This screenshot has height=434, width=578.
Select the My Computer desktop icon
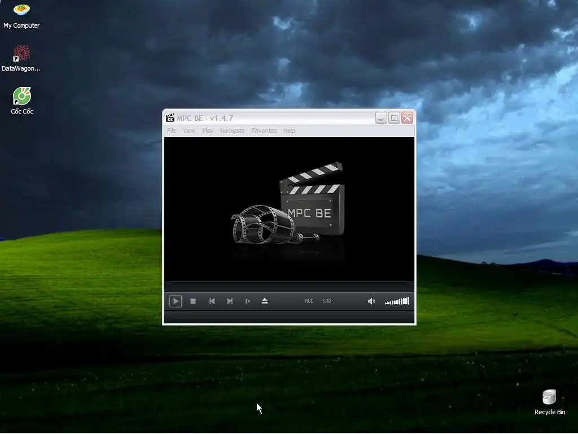coord(21,15)
